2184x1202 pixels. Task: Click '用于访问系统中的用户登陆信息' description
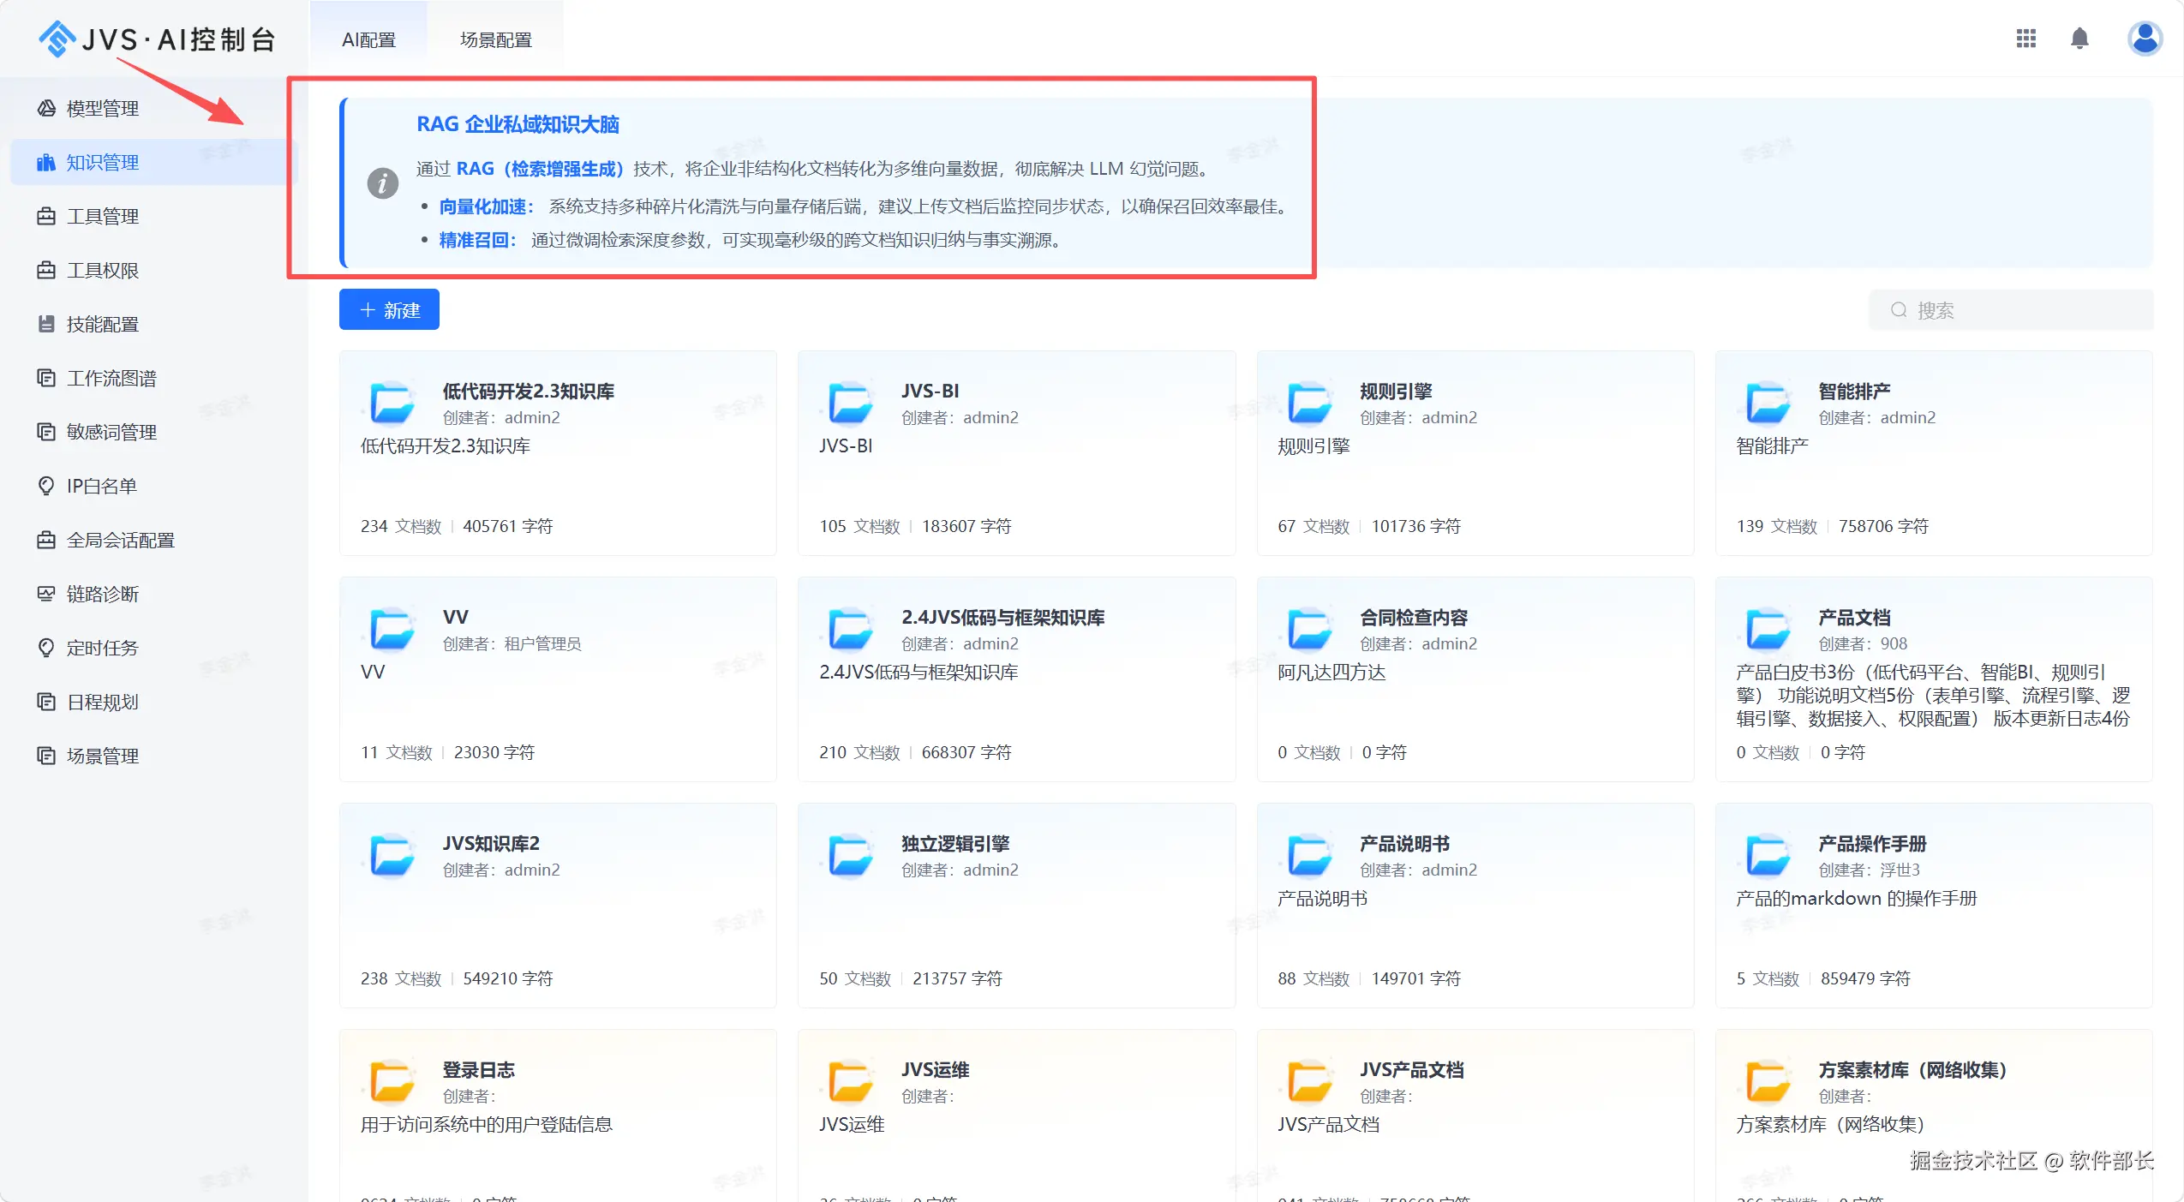487,1125
